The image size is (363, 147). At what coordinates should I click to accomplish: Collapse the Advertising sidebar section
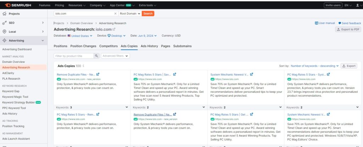click(43, 40)
